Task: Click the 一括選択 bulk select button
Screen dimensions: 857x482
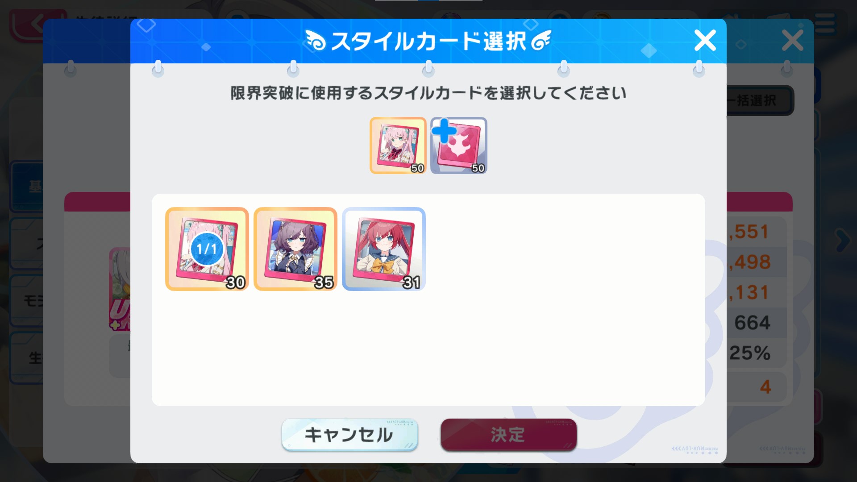Action: tap(760, 100)
